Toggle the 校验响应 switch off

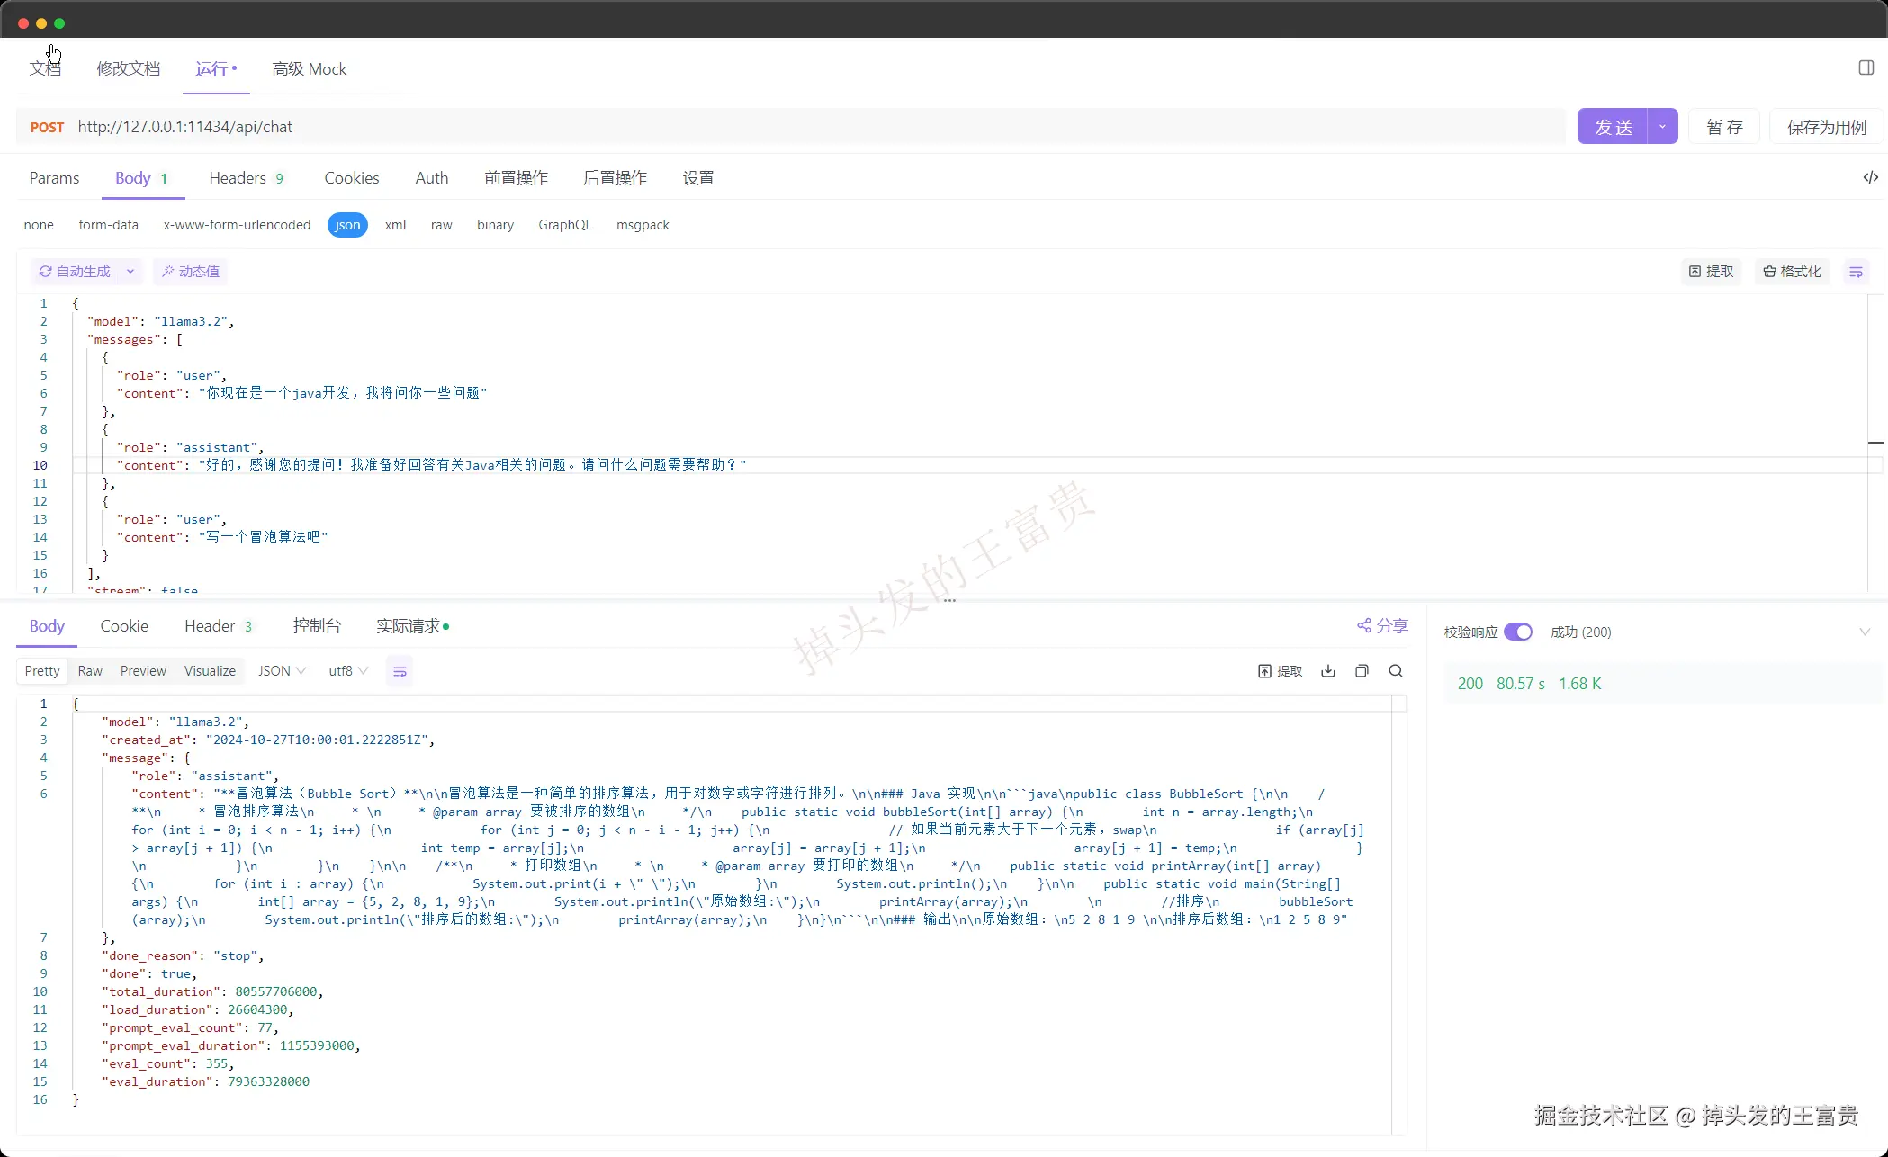pos(1517,632)
